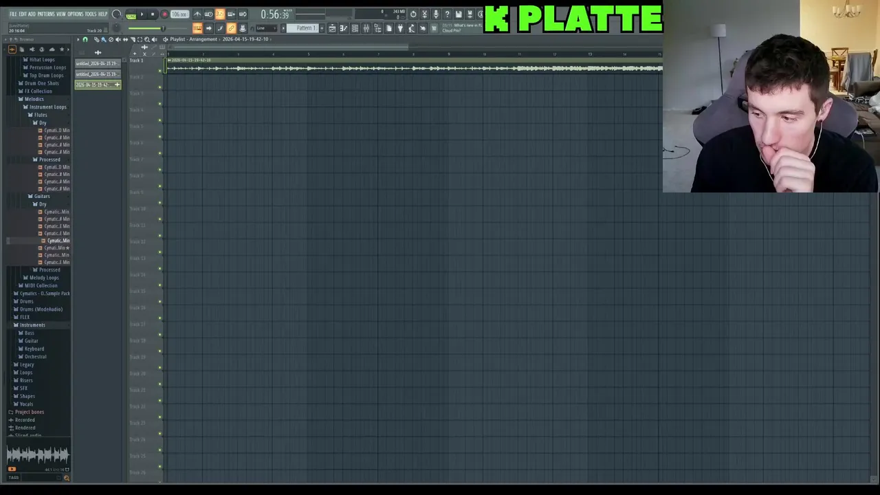Image resolution: width=880 pixels, height=495 pixels.
Task: Open the Mixer faders icon in main toolbar
Action: coord(366,28)
